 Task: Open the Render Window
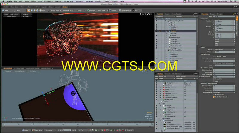[125, 10]
